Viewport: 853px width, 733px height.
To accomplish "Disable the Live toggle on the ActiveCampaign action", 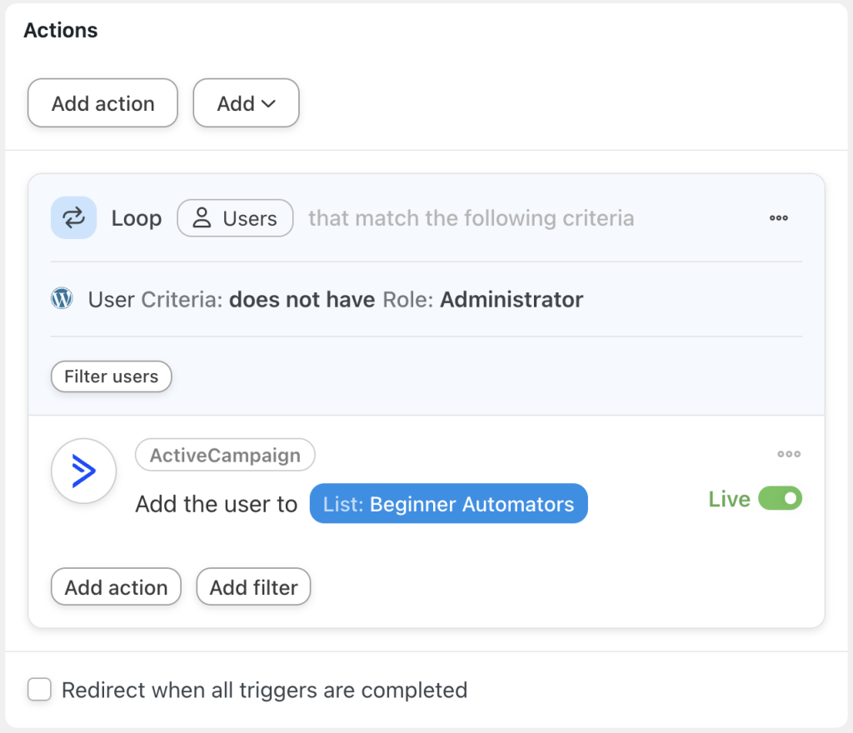I will click(x=779, y=498).
